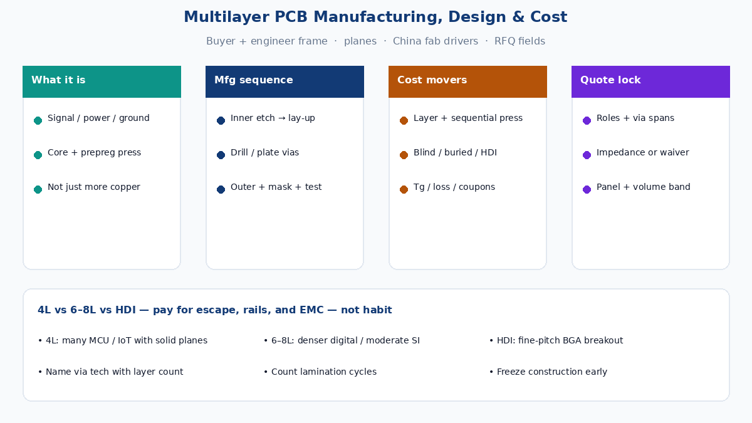Click the text 'Tg / loss / coupons'
Image resolution: width=752 pixels, height=423 pixels.
[454, 187]
